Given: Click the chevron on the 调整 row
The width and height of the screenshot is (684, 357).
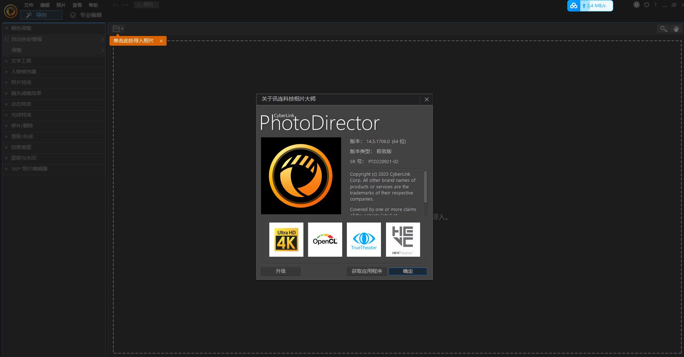Looking at the screenshot, I should 102,50.
